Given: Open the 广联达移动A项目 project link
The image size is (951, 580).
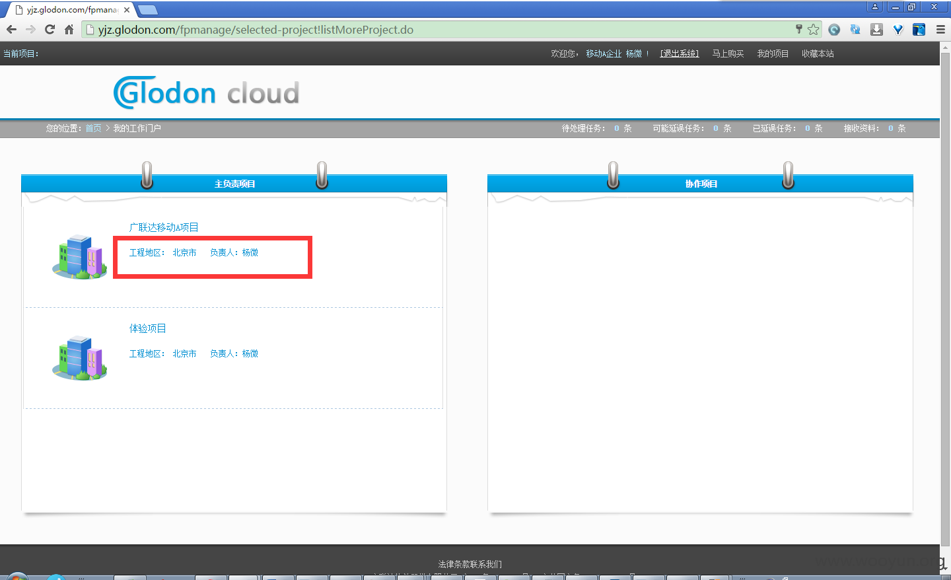Looking at the screenshot, I should pos(164,227).
